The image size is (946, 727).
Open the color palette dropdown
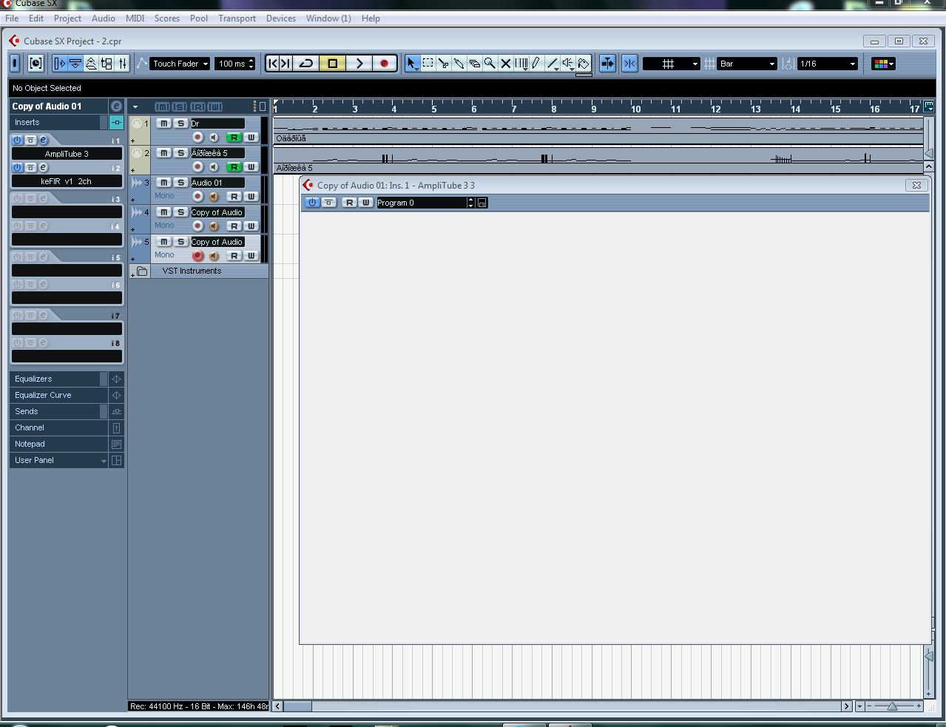pos(883,64)
